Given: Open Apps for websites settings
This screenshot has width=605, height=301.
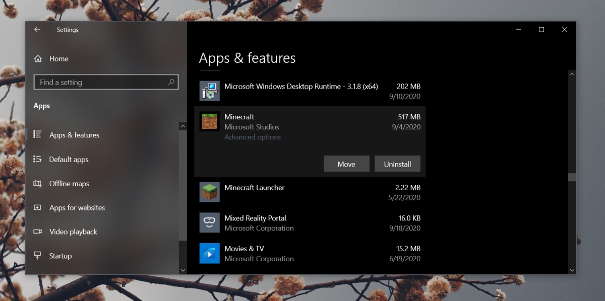Looking at the screenshot, I should click(77, 208).
